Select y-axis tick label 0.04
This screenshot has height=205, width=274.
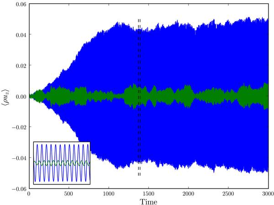coord(18,35)
